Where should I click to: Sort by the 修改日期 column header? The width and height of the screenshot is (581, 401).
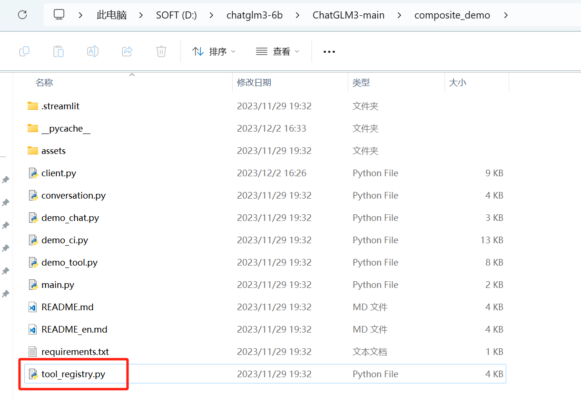click(254, 83)
